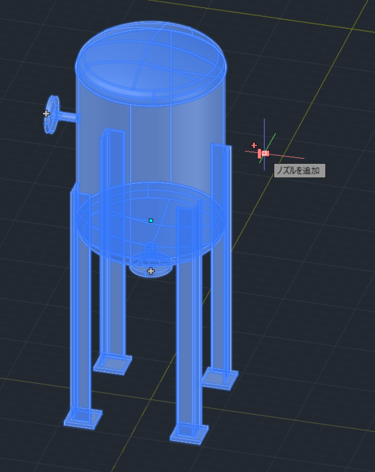Click the plus grip on the bottom nozzle
The image size is (375, 472).
click(x=151, y=272)
